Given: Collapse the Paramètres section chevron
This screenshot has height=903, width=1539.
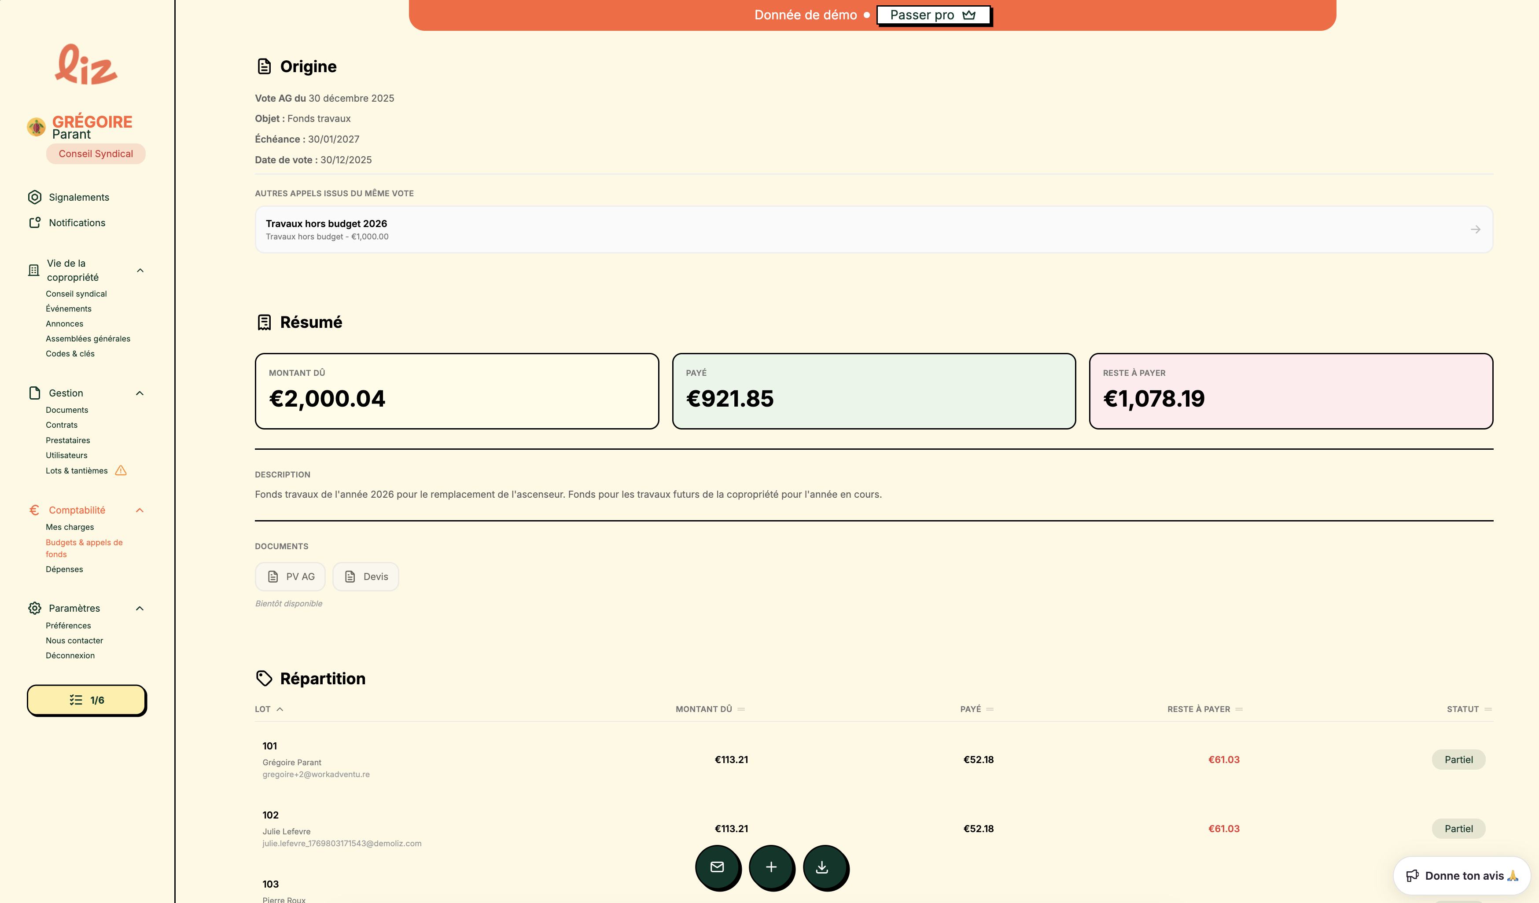Looking at the screenshot, I should pos(140,608).
